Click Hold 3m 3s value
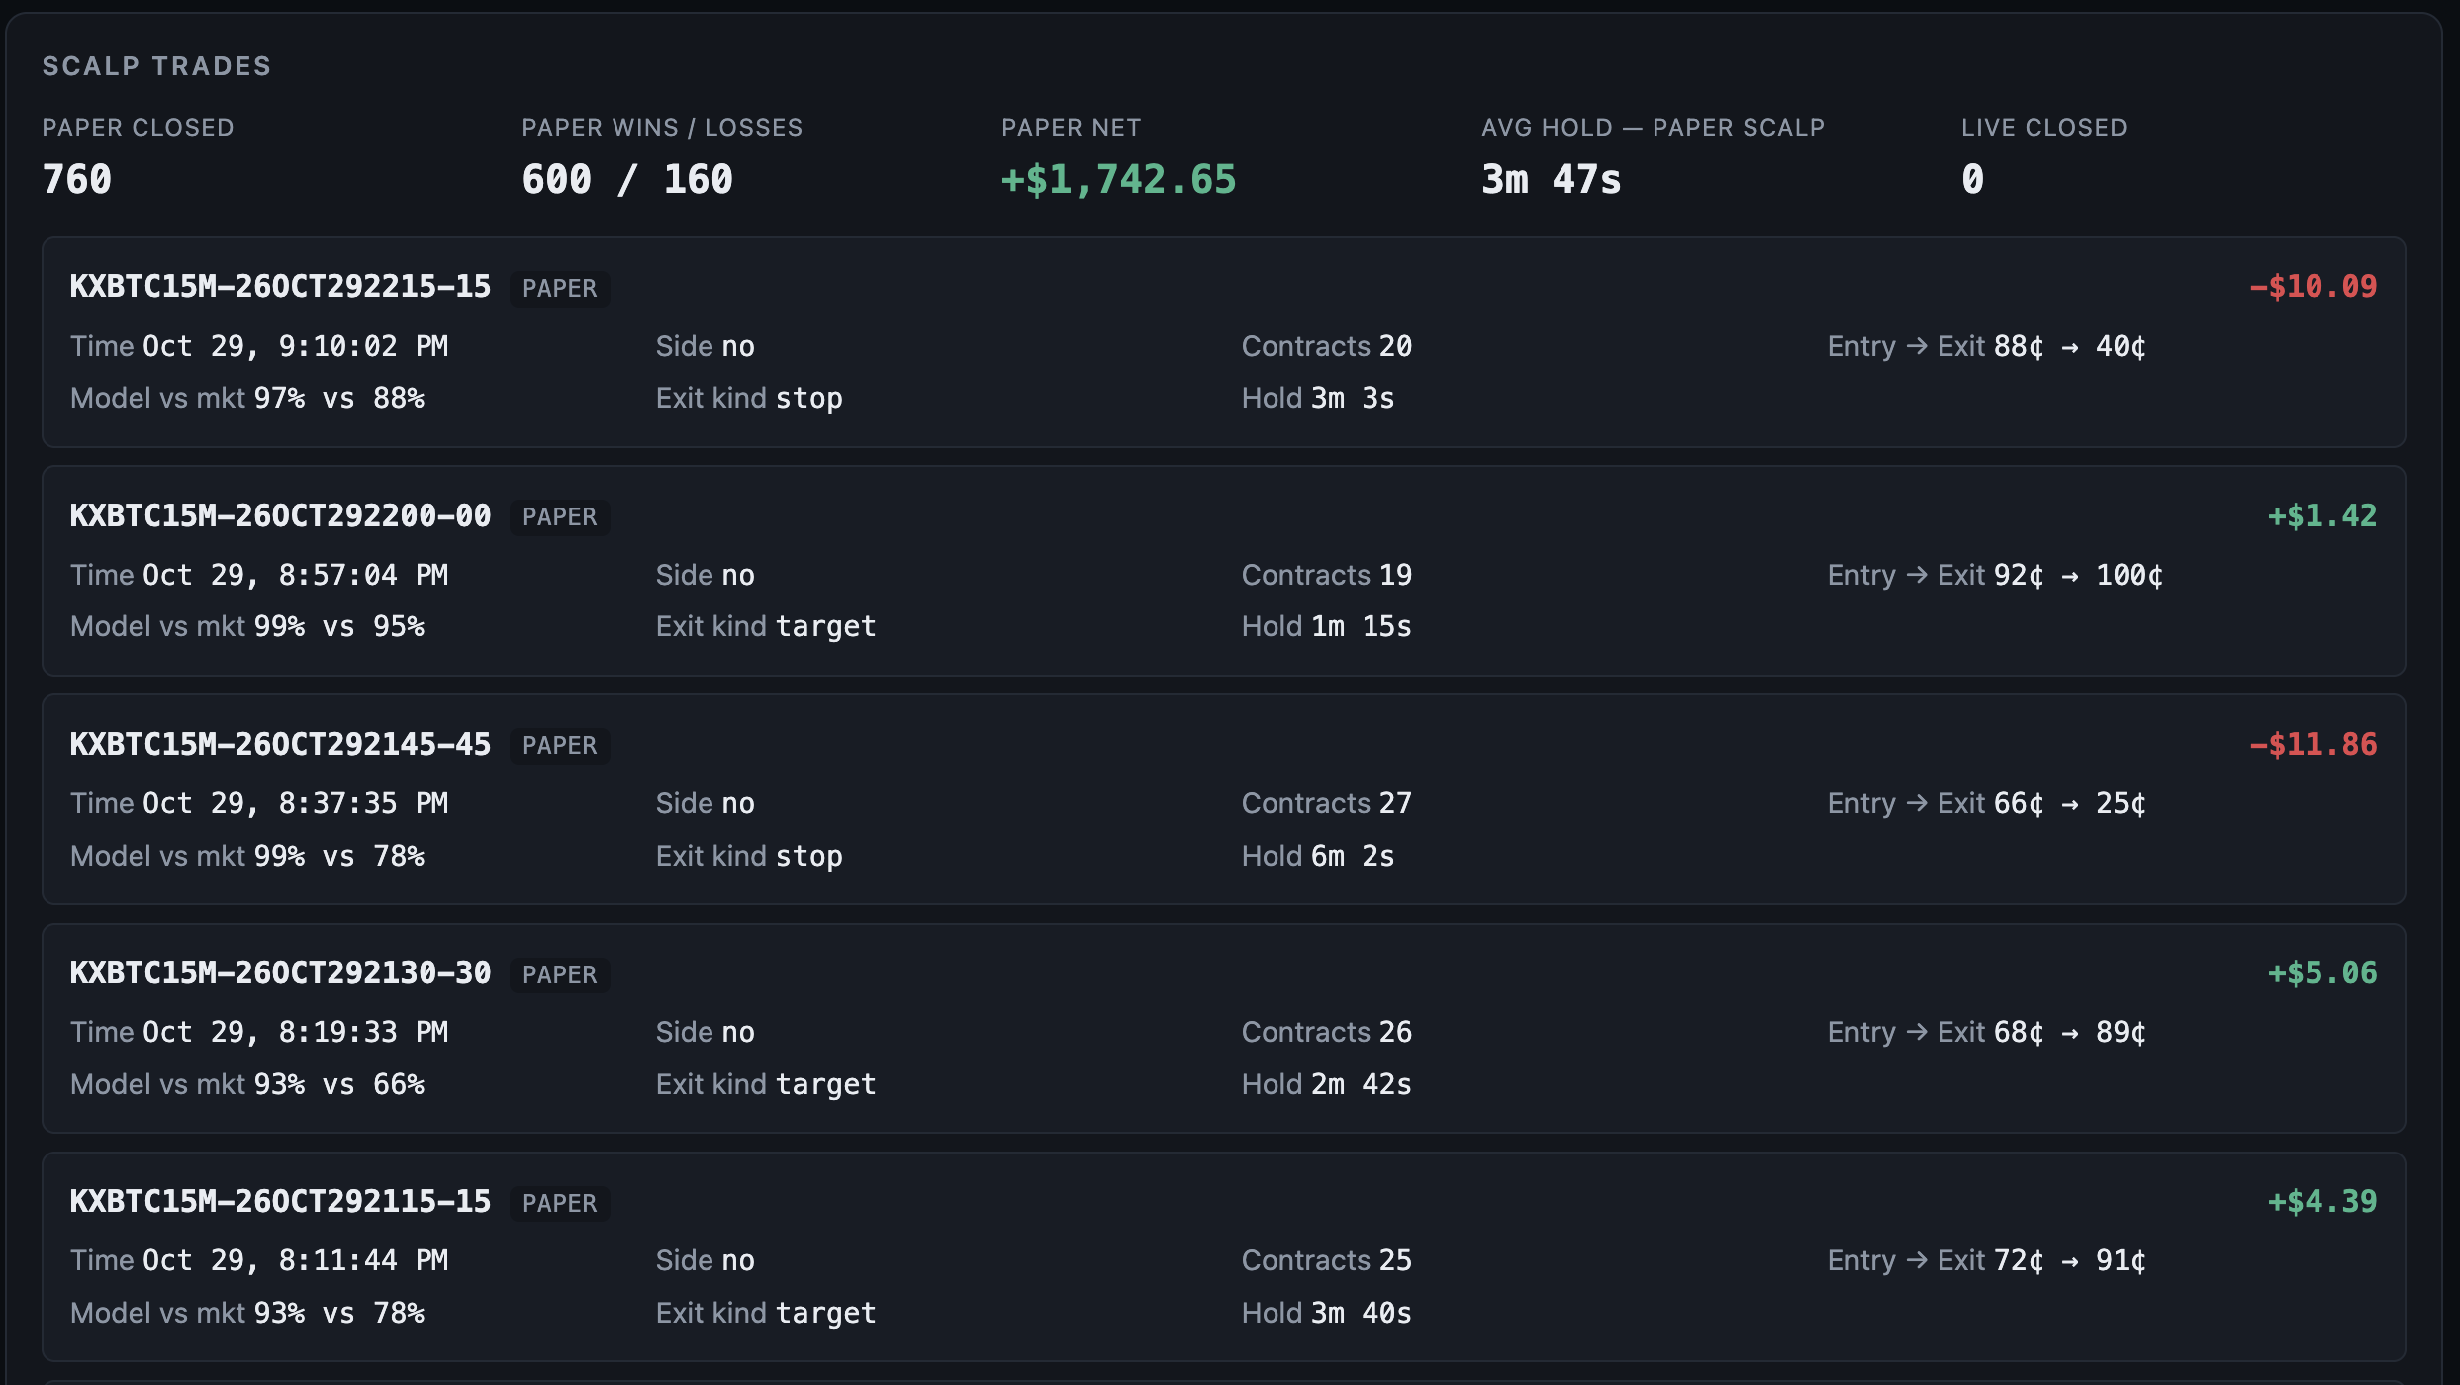 (1353, 398)
